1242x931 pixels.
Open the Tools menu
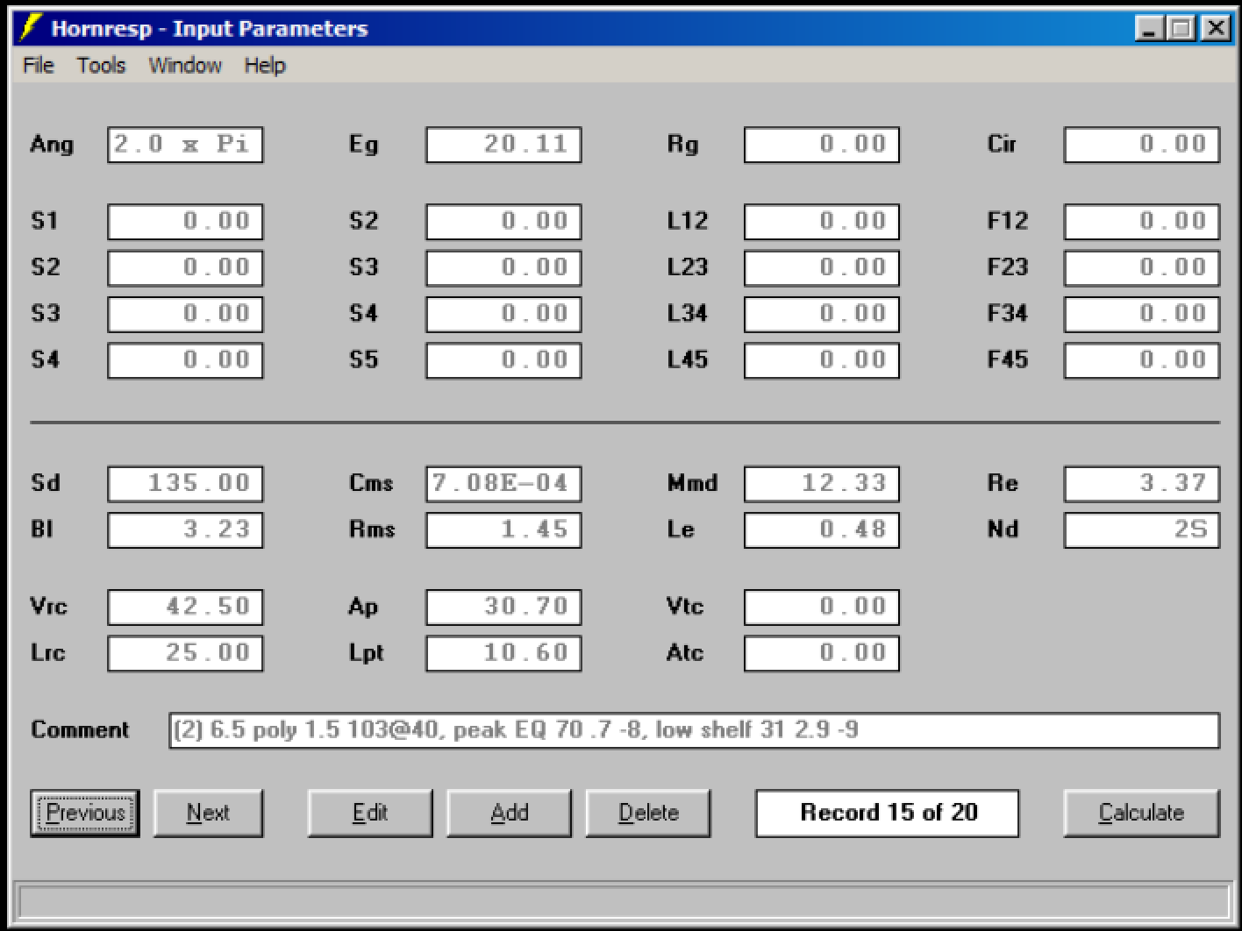click(101, 66)
